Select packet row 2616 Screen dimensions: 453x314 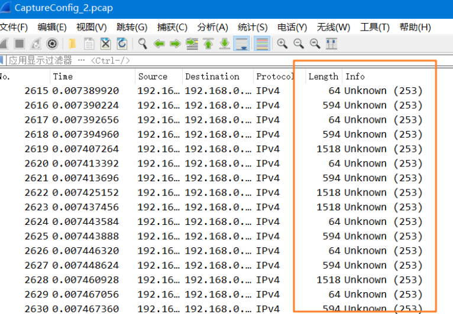[226, 105]
